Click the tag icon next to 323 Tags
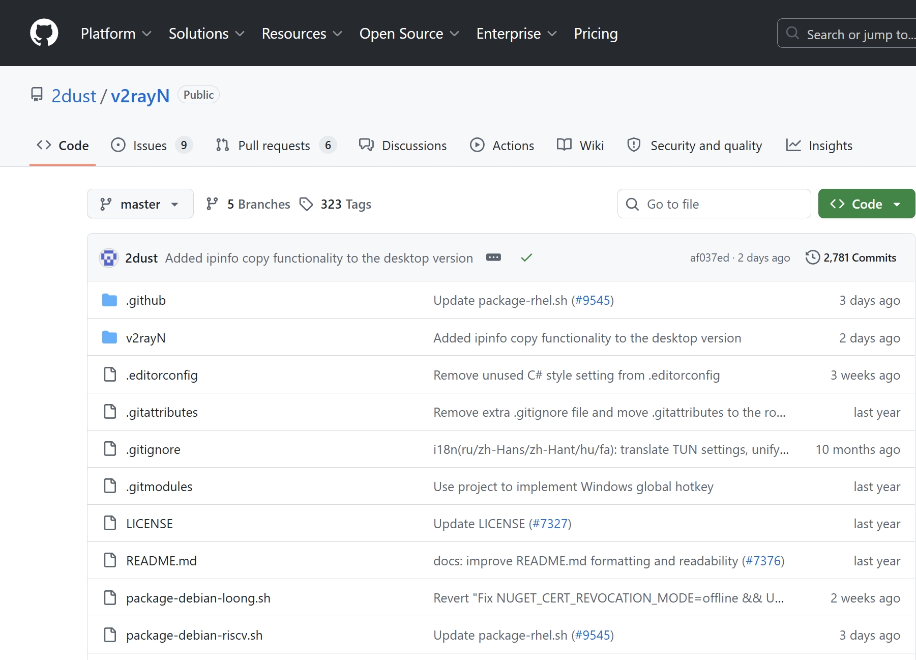The height and width of the screenshot is (660, 916). tap(306, 204)
